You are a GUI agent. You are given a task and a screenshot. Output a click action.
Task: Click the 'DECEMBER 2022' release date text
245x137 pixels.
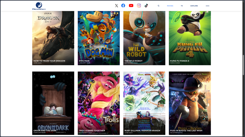tap(176, 133)
